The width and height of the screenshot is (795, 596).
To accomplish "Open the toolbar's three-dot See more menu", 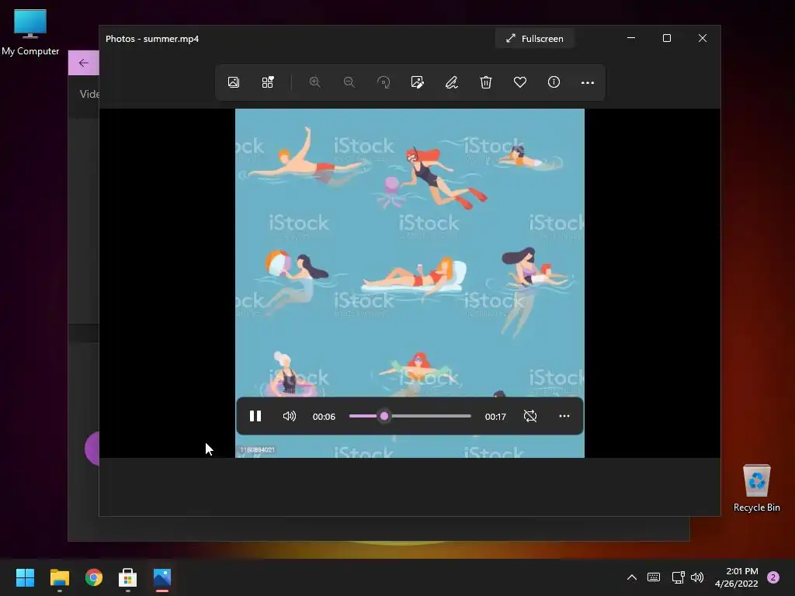I will (x=588, y=82).
